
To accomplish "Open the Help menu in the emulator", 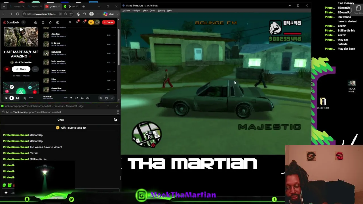I will click(x=170, y=10).
